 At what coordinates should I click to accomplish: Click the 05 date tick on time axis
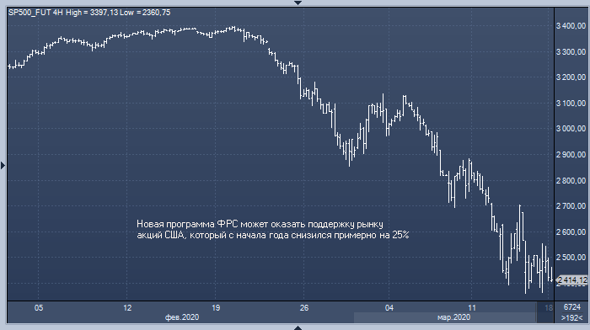pyautogui.click(x=39, y=308)
